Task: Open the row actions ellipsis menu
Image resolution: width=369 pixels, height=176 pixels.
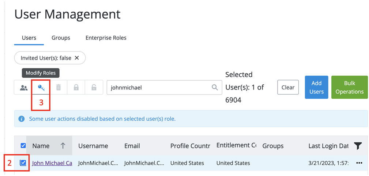Action: coord(359,163)
